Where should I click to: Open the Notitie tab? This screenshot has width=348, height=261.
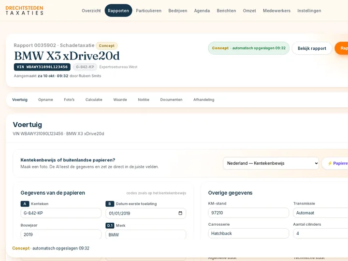pyautogui.click(x=144, y=100)
